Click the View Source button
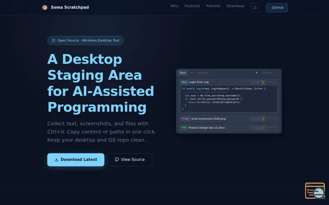The image size is (329, 205). [130, 159]
